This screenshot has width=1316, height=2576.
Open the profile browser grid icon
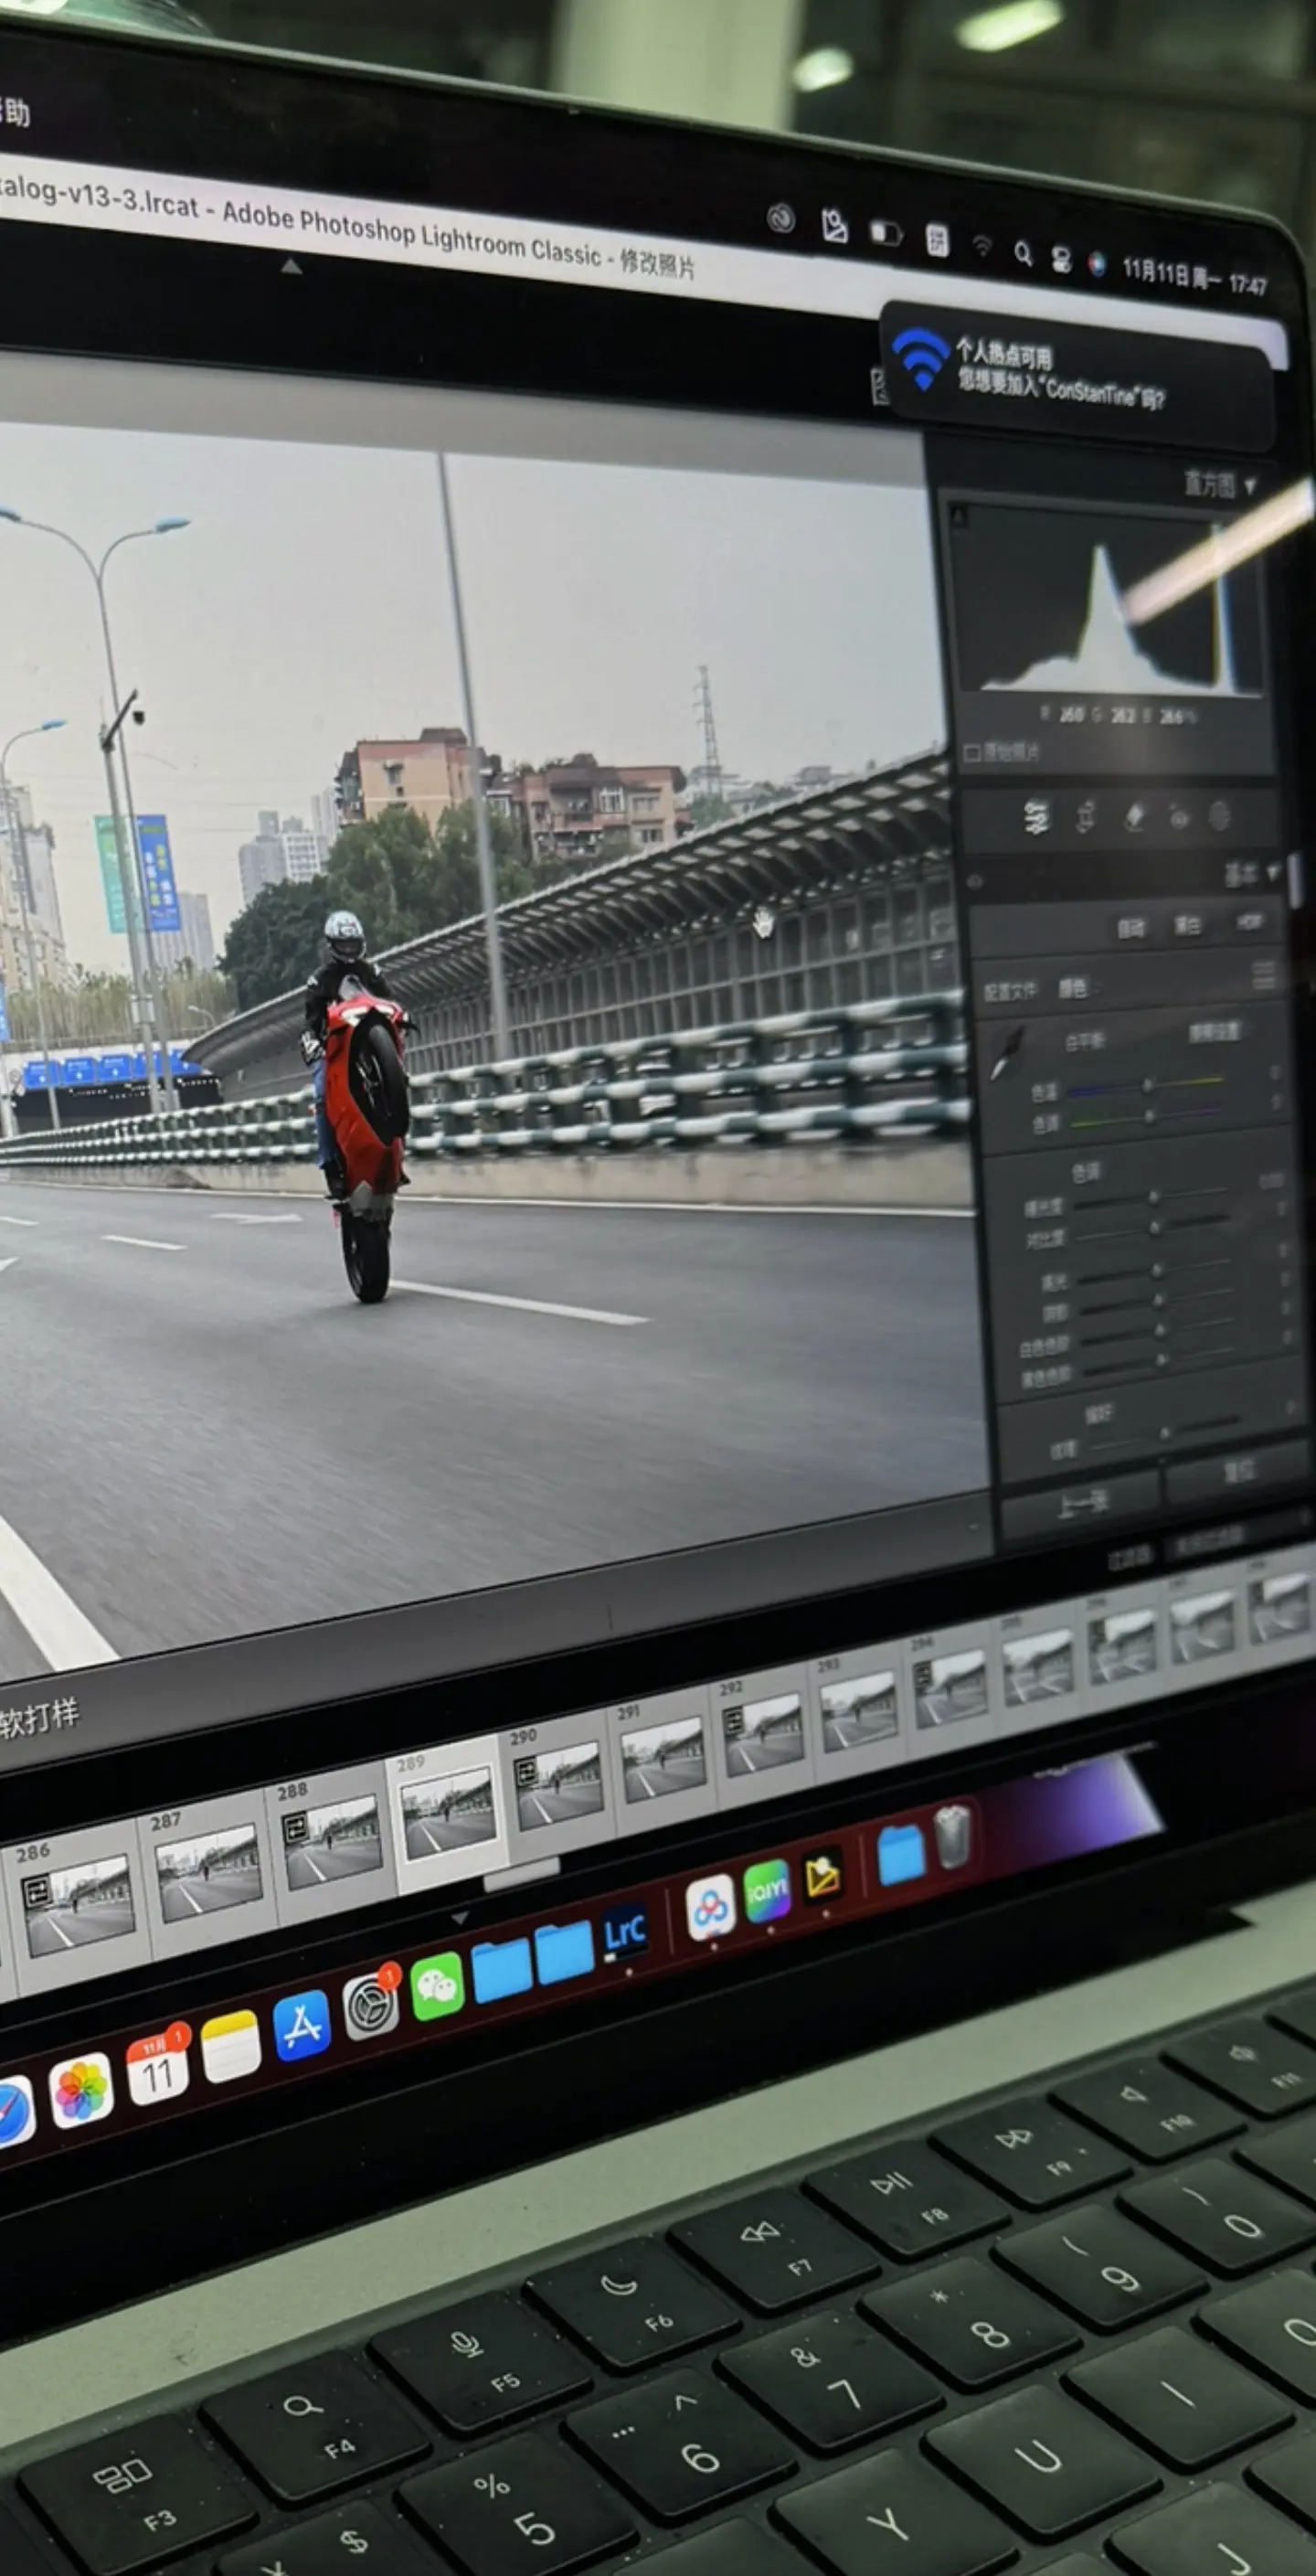tap(1265, 974)
